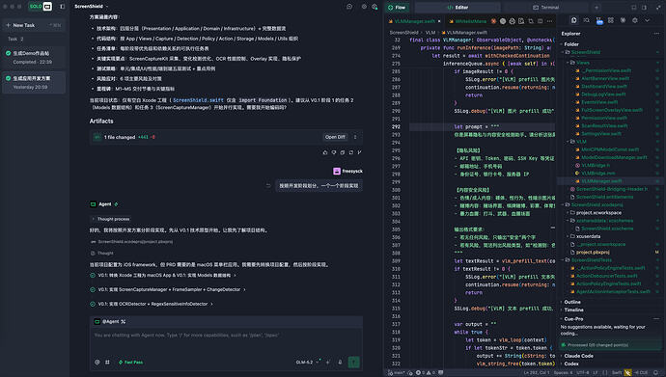Open the GLM model selector dropdown

307,363
